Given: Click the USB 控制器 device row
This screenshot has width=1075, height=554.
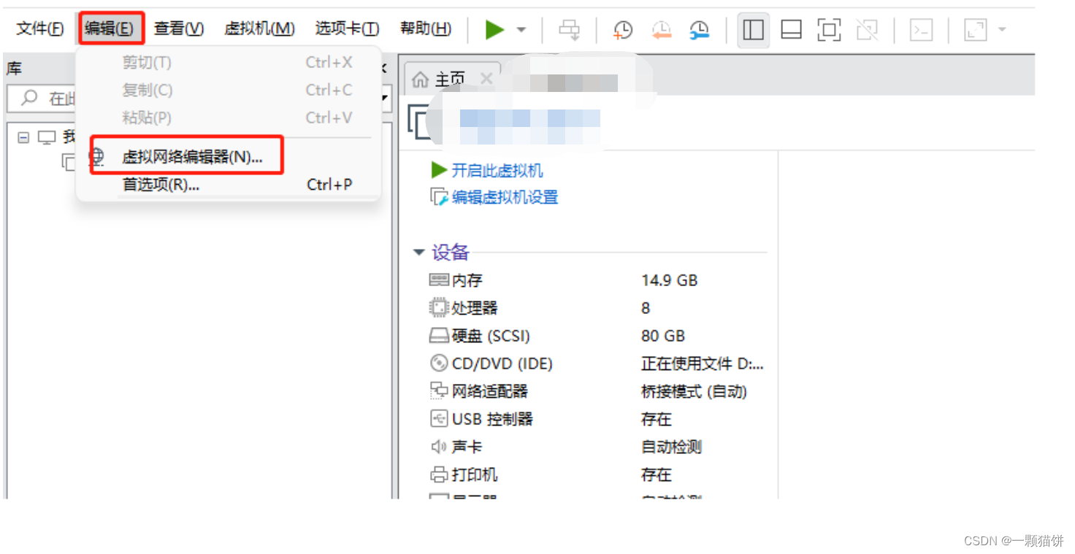Looking at the screenshot, I should coord(596,419).
